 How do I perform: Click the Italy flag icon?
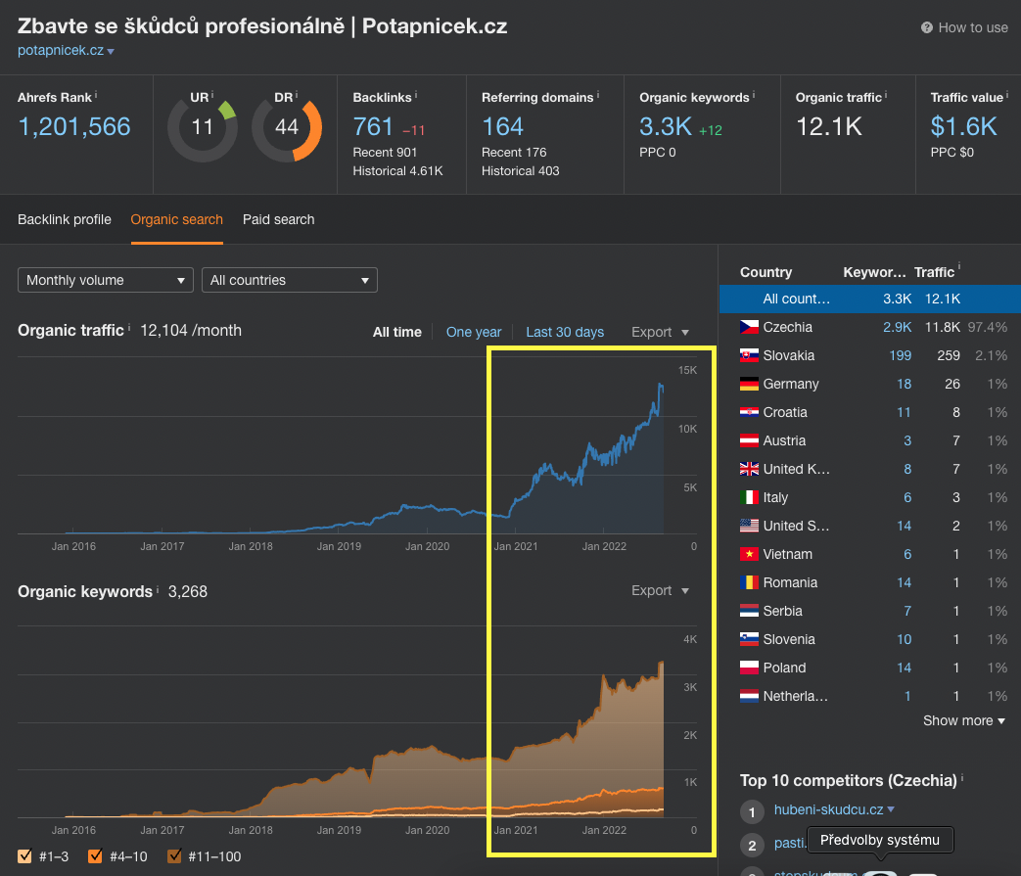pyautogui.click(x=749, y=497)
